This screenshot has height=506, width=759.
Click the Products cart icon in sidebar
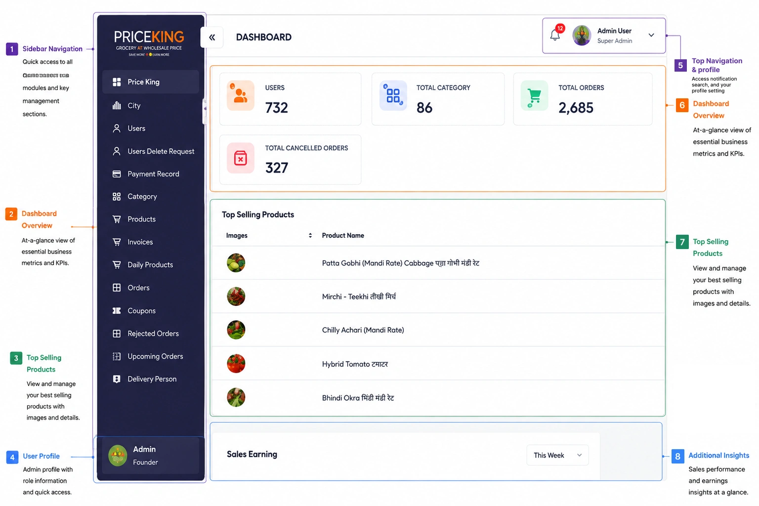pos(117,219)
